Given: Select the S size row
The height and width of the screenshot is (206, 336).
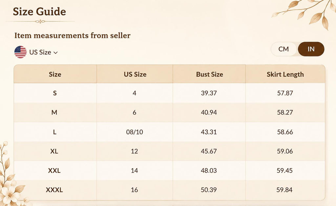Looking at the screenshot, I should [170, 93].
